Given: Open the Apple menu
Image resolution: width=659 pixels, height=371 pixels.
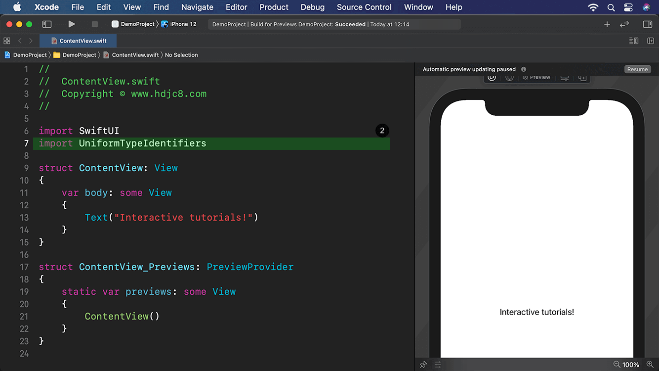Looking at the screenshot, I should 17,7.
